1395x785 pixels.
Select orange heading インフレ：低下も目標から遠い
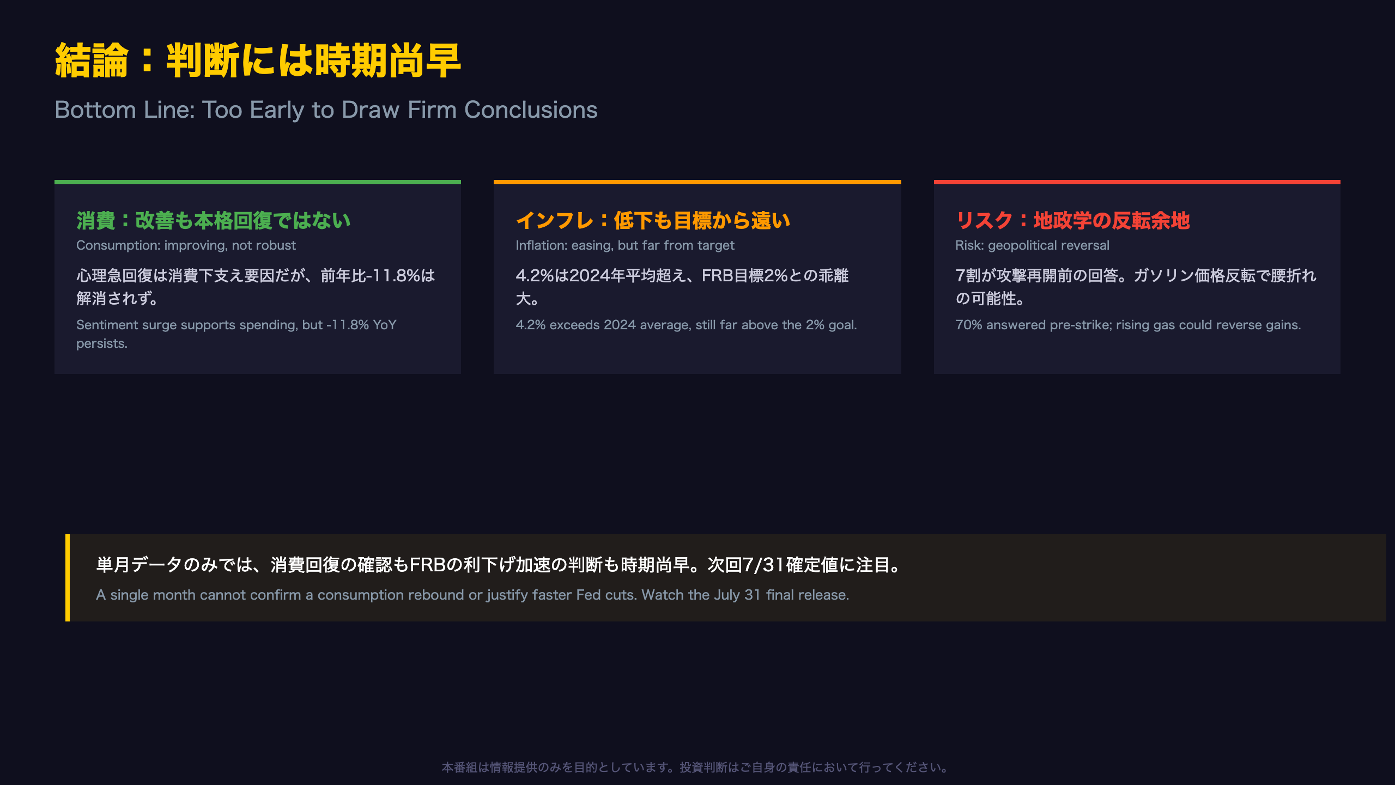click(x=652, y=220)
